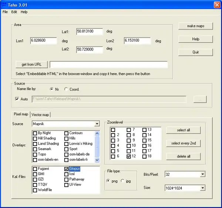
Task: Enable the Hill Shading overlay checkbox
Action: (35, 138)
